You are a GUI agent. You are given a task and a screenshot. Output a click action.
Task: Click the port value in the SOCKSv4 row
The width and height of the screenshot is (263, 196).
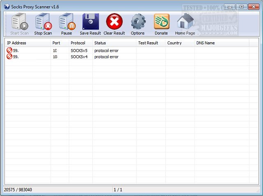point(55,57)
